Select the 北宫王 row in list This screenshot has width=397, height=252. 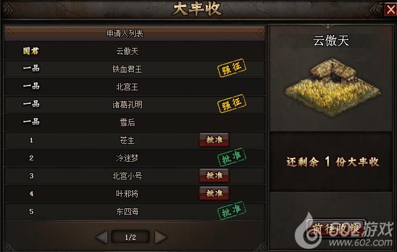(134, 87)
